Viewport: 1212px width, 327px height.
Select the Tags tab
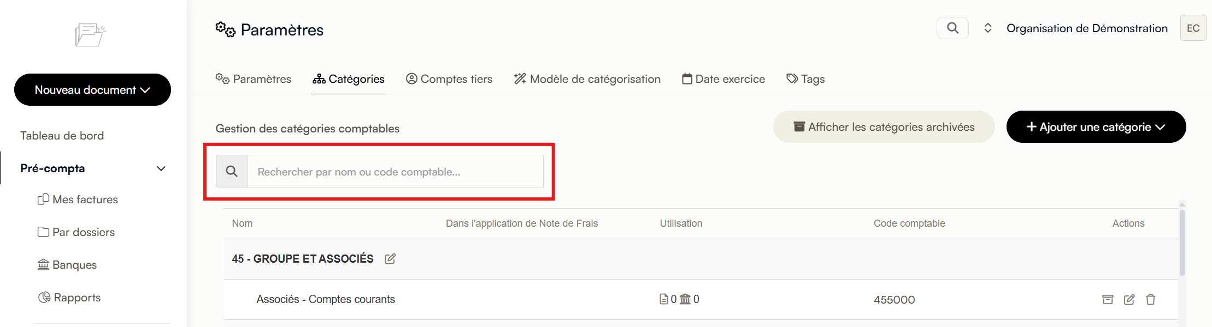click(805, 79)
